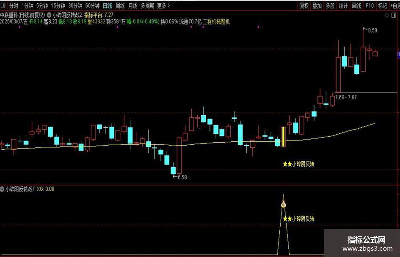The width and height of the screenshot is (400, 257).
Task: Click the XG: 0.00 indicator value
Action: point(46,189)
